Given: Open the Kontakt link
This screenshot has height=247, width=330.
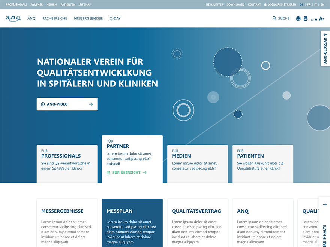Looking at the screenshot, I should (x=255, y=4).
